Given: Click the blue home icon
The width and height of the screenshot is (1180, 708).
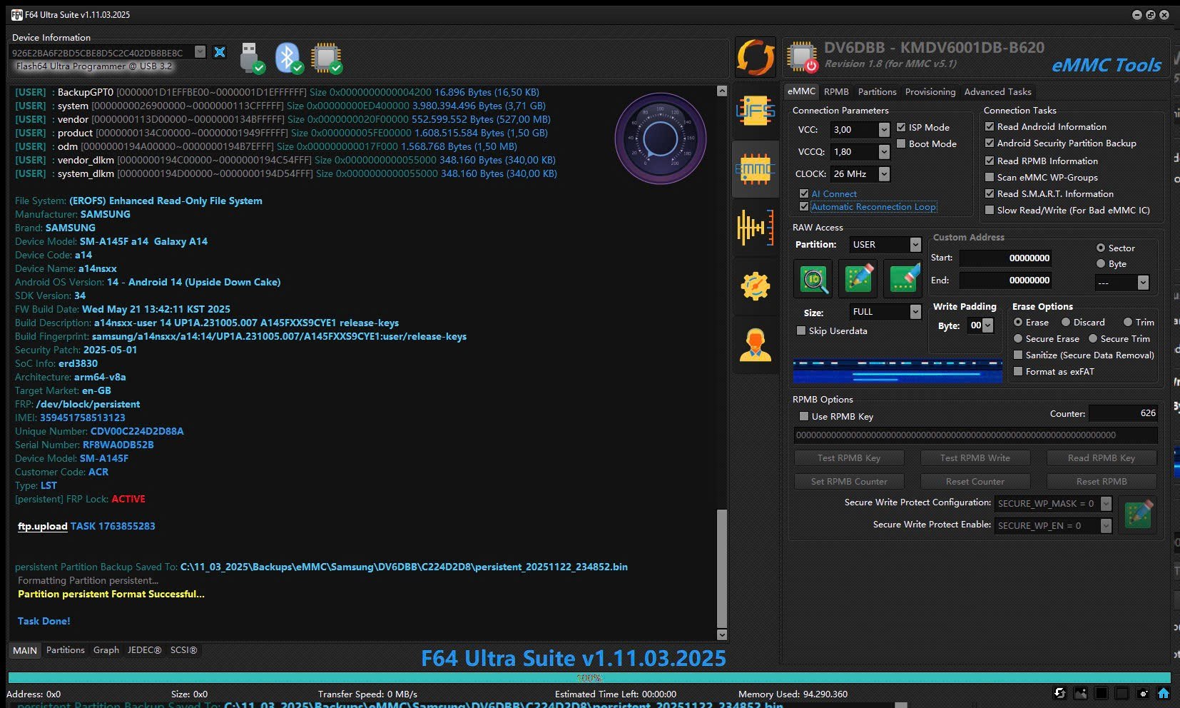Looking at the screenshot, I should click(x=1164, y=693).
